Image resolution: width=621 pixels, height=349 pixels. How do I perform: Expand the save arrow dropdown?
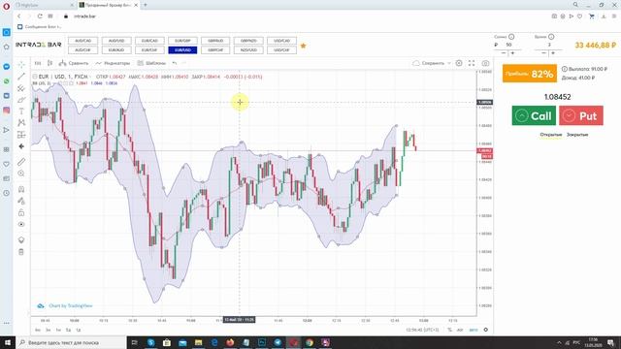click(449, 63)
